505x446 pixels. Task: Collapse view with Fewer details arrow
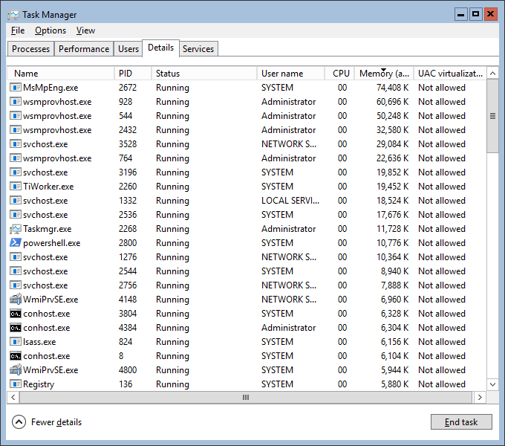(19, 421)
